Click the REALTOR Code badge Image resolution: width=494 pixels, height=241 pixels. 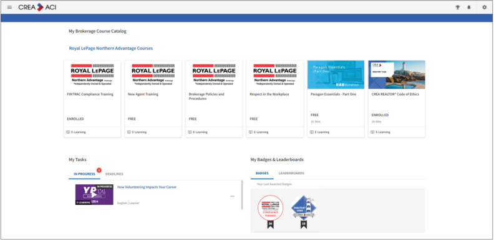[x=304, y=212]
